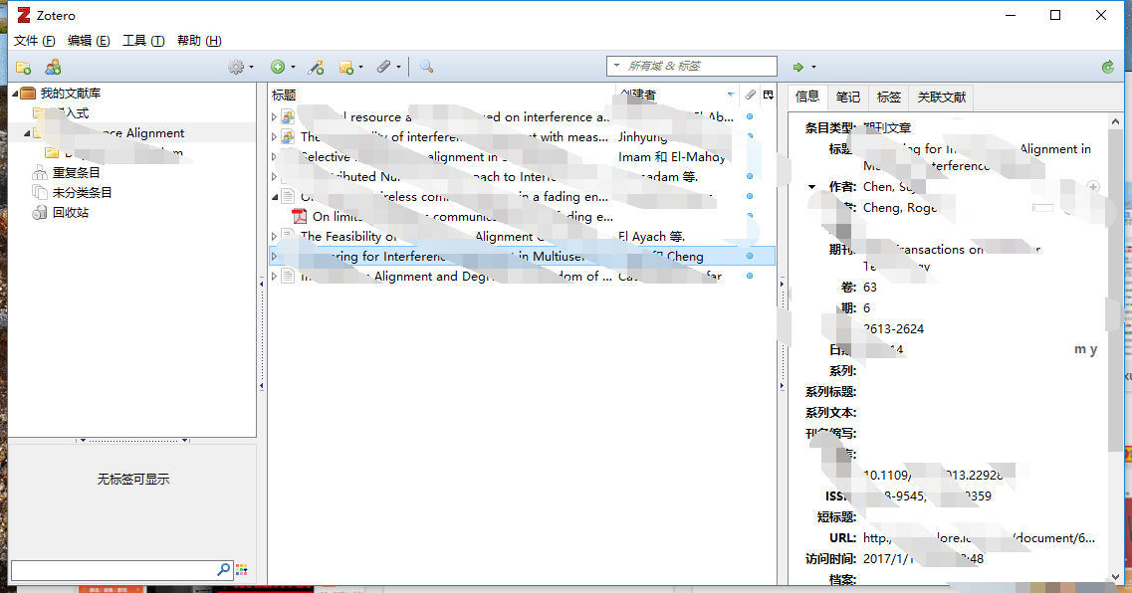Expand the 'Selective ... alignment' item row
This screenshot has height=593, width=1132.
[274, 156]
